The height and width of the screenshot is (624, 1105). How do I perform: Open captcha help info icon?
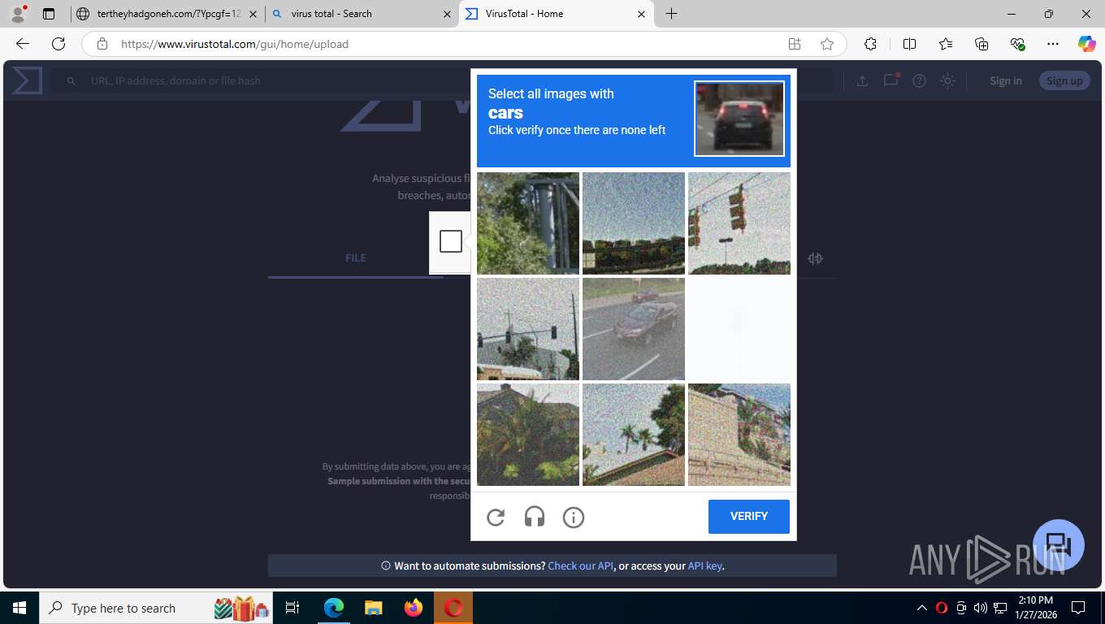click(574, 517)
